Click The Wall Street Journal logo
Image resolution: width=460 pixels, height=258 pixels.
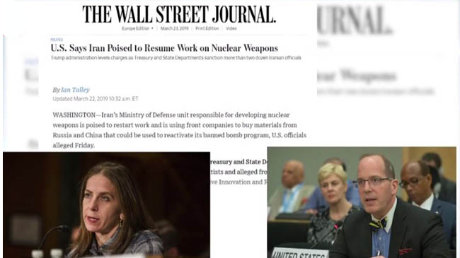tap(179, 14)
